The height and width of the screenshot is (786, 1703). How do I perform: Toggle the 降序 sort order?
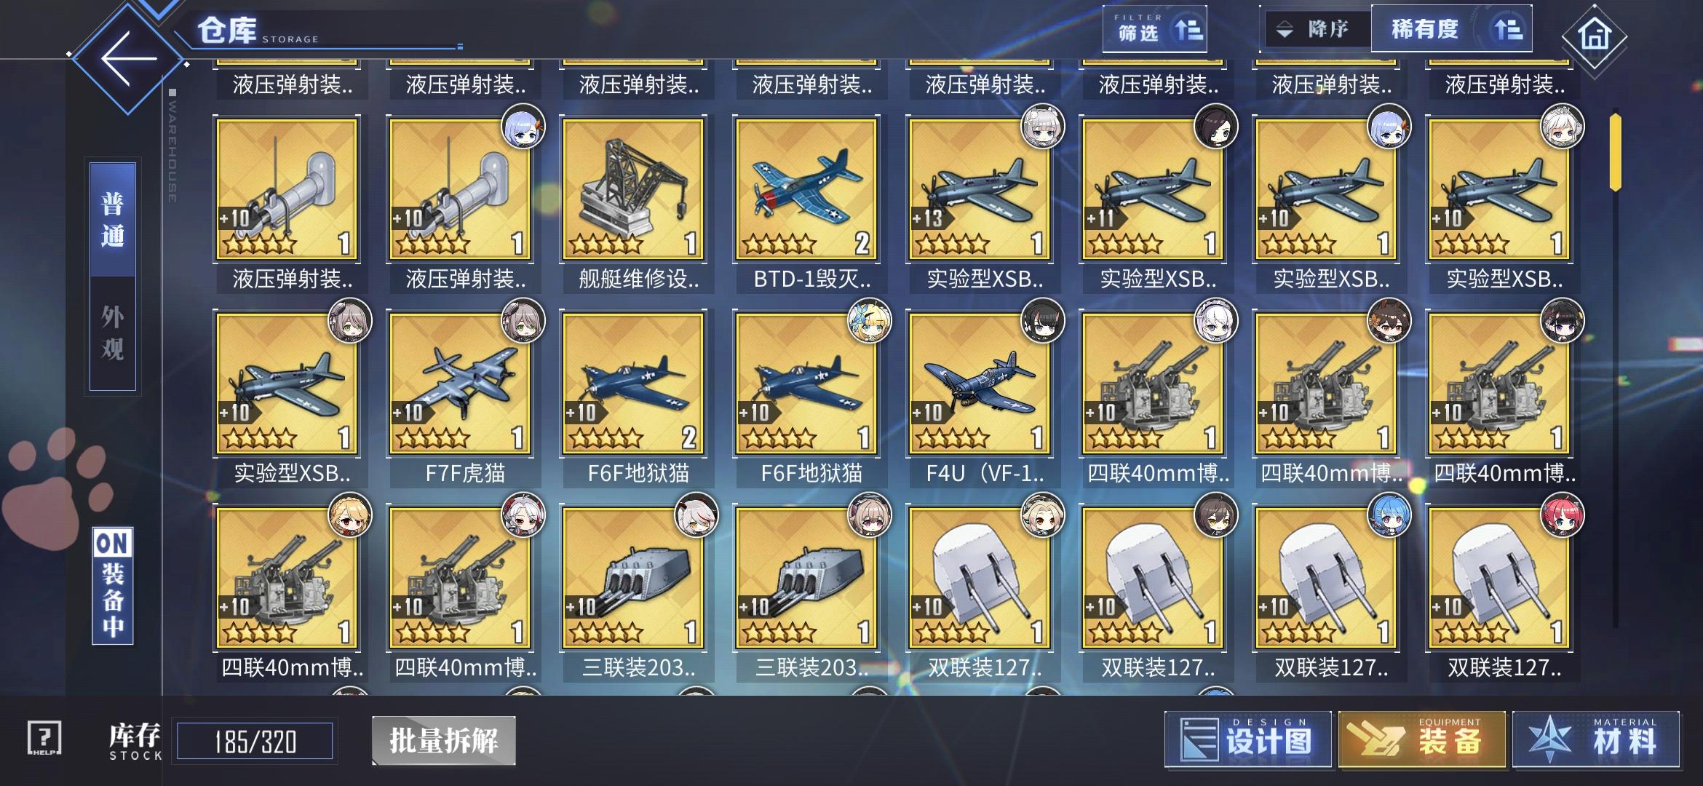click(x=1317, y=29)
